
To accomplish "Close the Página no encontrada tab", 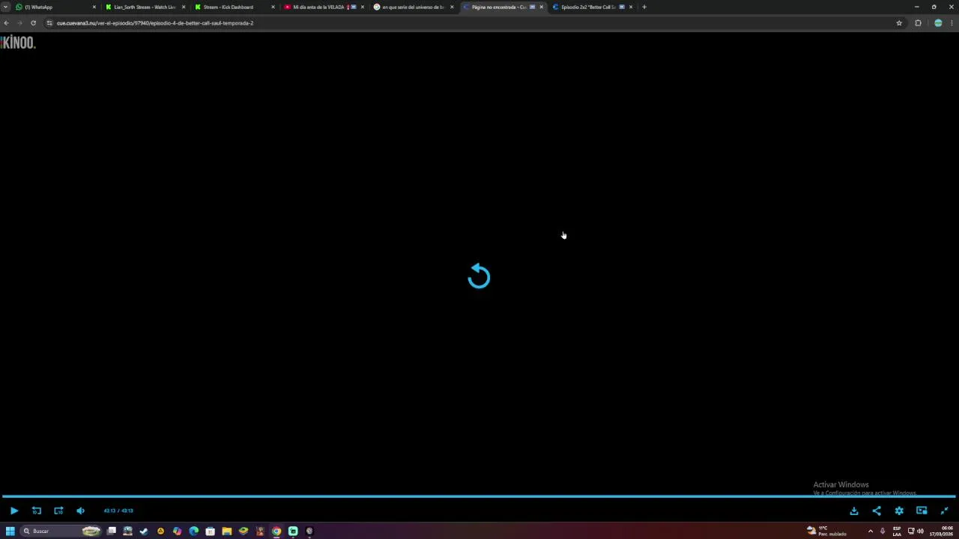I will (542, 7).
